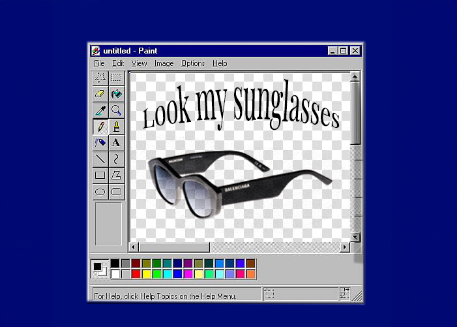Screen dimensions: 457x327
Task: Choose the yellow color in palette
Action: pos(147,274)
